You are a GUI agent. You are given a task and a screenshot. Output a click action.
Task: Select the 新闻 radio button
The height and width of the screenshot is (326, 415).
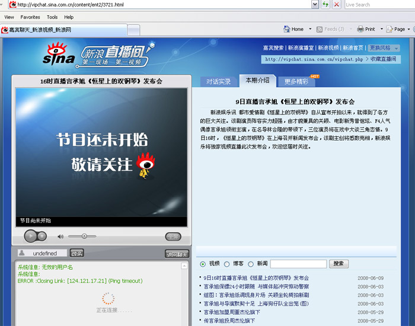pos(251,264)
